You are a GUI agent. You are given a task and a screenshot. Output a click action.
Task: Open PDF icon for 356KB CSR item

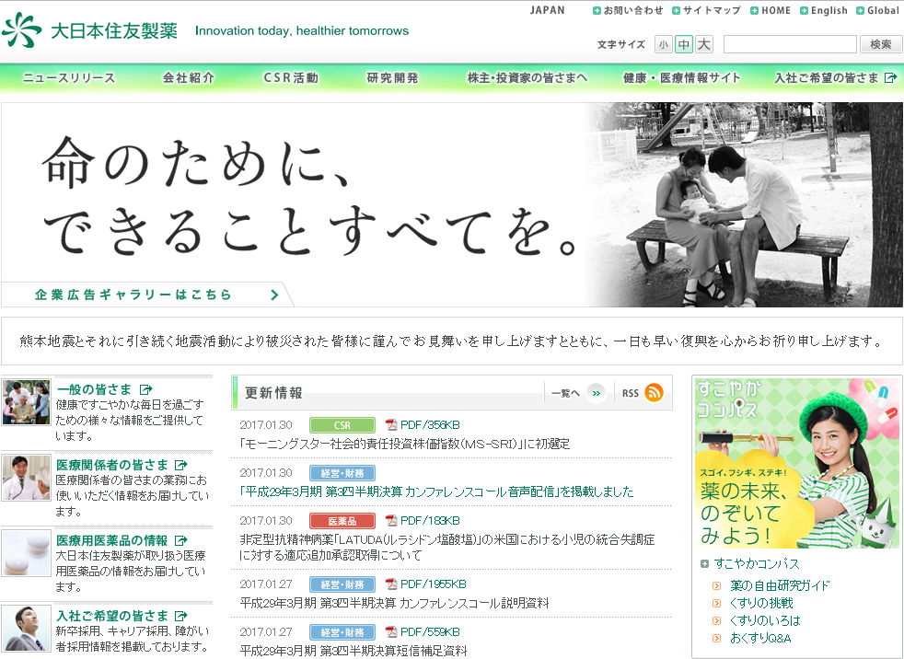tap(391, 425)
